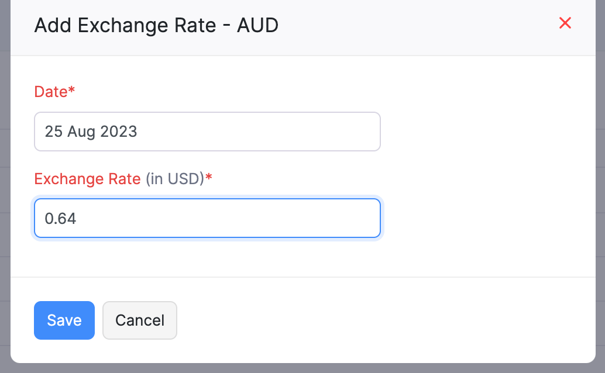Cancel adding the AUD exchange rate
Image resolution: width=605 pixels, height=373 pixels.
click(x=139, y=320)
